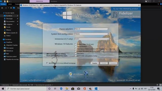This screenshot has height=91, width=162.
Task: Open Imágenes folder in sidebar
Action: pyautogui.click(x=9, y=24)
